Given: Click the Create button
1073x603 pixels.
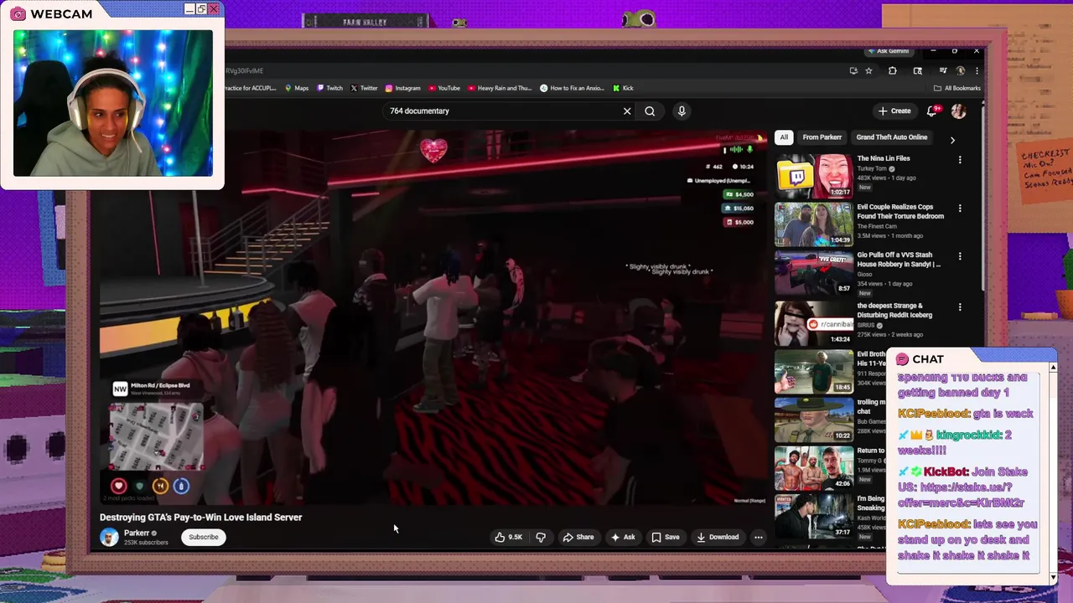Looking at the screenshot, I should click(x=894, y=111).
